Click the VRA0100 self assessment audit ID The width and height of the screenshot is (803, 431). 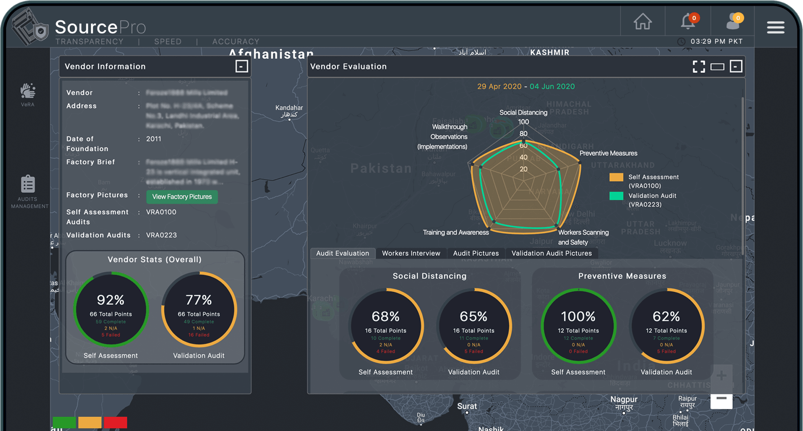click(x=161, y=212)
